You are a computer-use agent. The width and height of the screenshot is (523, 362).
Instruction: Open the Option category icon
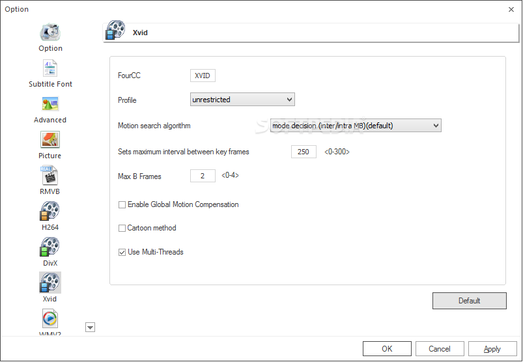(50, 33)
